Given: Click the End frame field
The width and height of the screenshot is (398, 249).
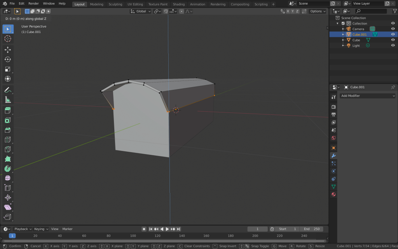Looking at the screenshot, I should [312, 229].
